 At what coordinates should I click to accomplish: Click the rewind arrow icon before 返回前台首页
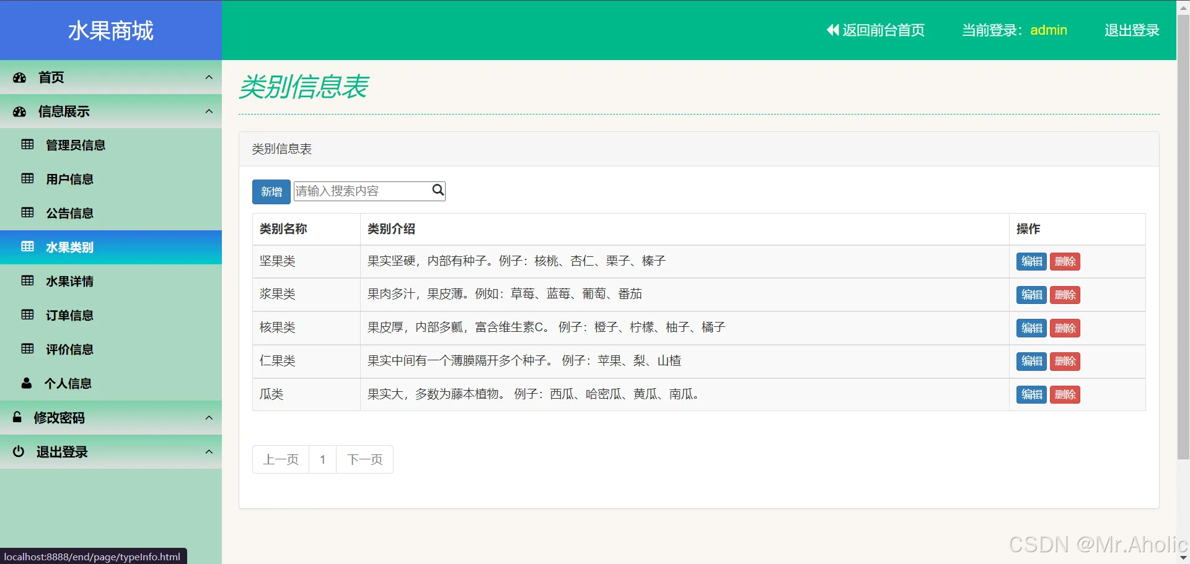832,30
